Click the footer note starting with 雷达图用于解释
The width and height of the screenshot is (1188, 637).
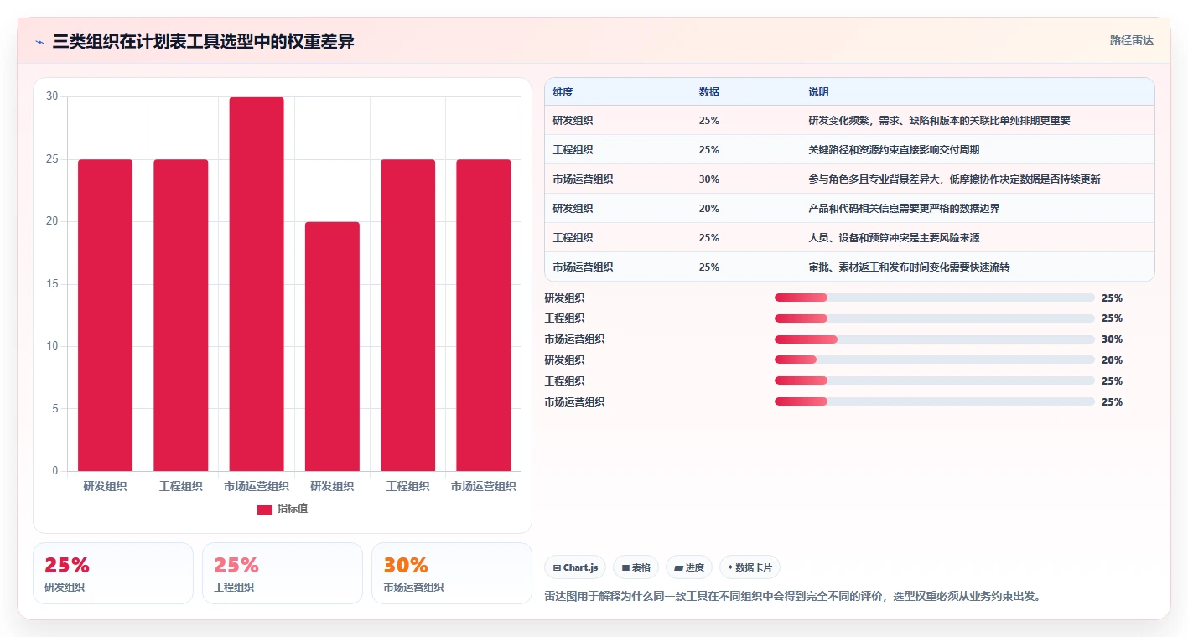792,597
